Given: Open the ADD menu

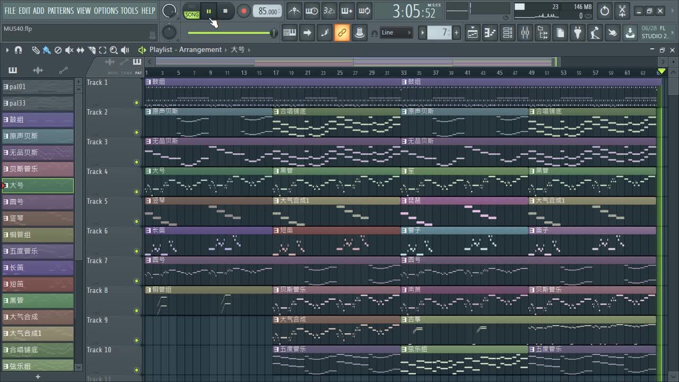Looking at the screenshot, I should click(x=39, y=11).
